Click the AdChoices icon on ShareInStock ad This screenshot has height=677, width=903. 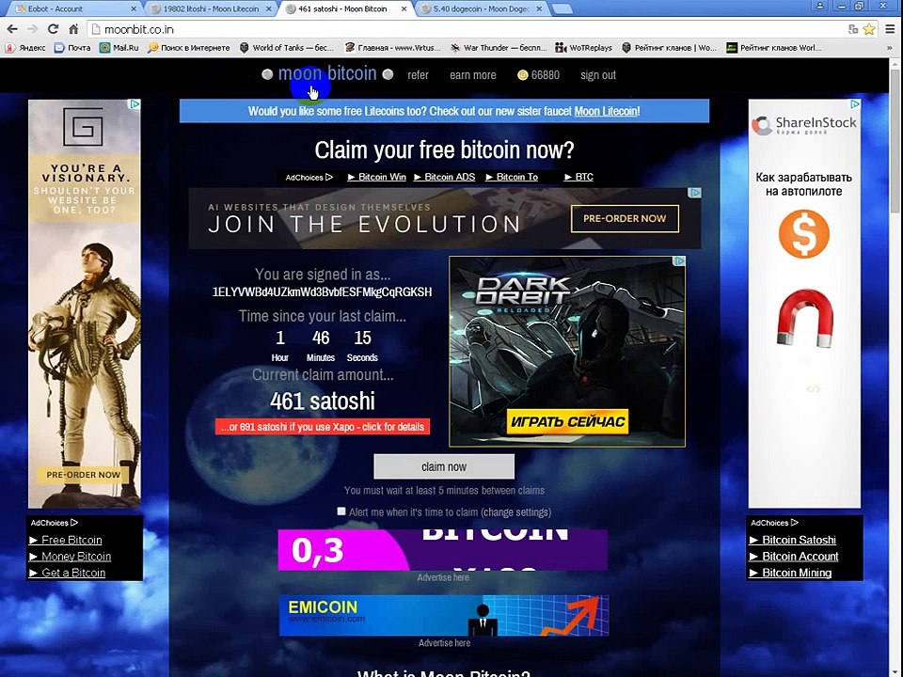click(855, 104)
